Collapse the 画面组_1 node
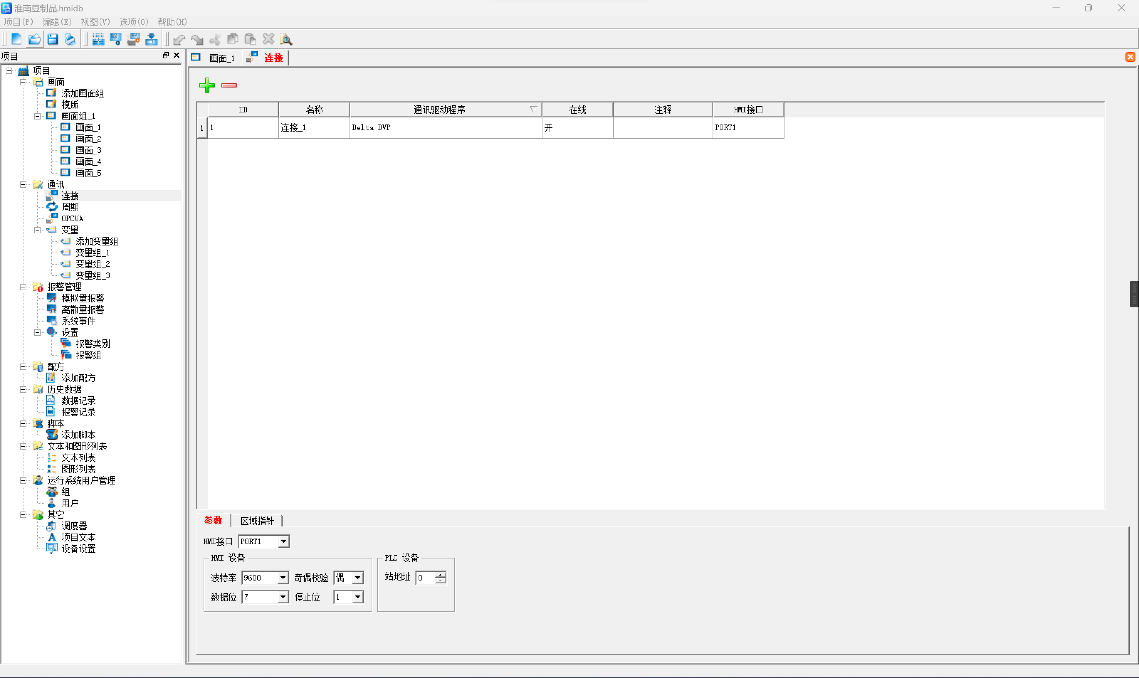This screenshot has width=1139, height=678. point(37,116)
